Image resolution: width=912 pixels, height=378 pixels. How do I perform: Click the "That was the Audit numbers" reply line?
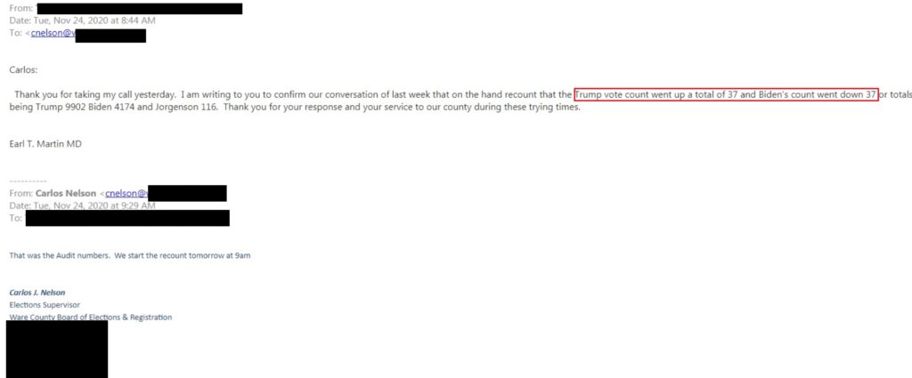[130, 255]
